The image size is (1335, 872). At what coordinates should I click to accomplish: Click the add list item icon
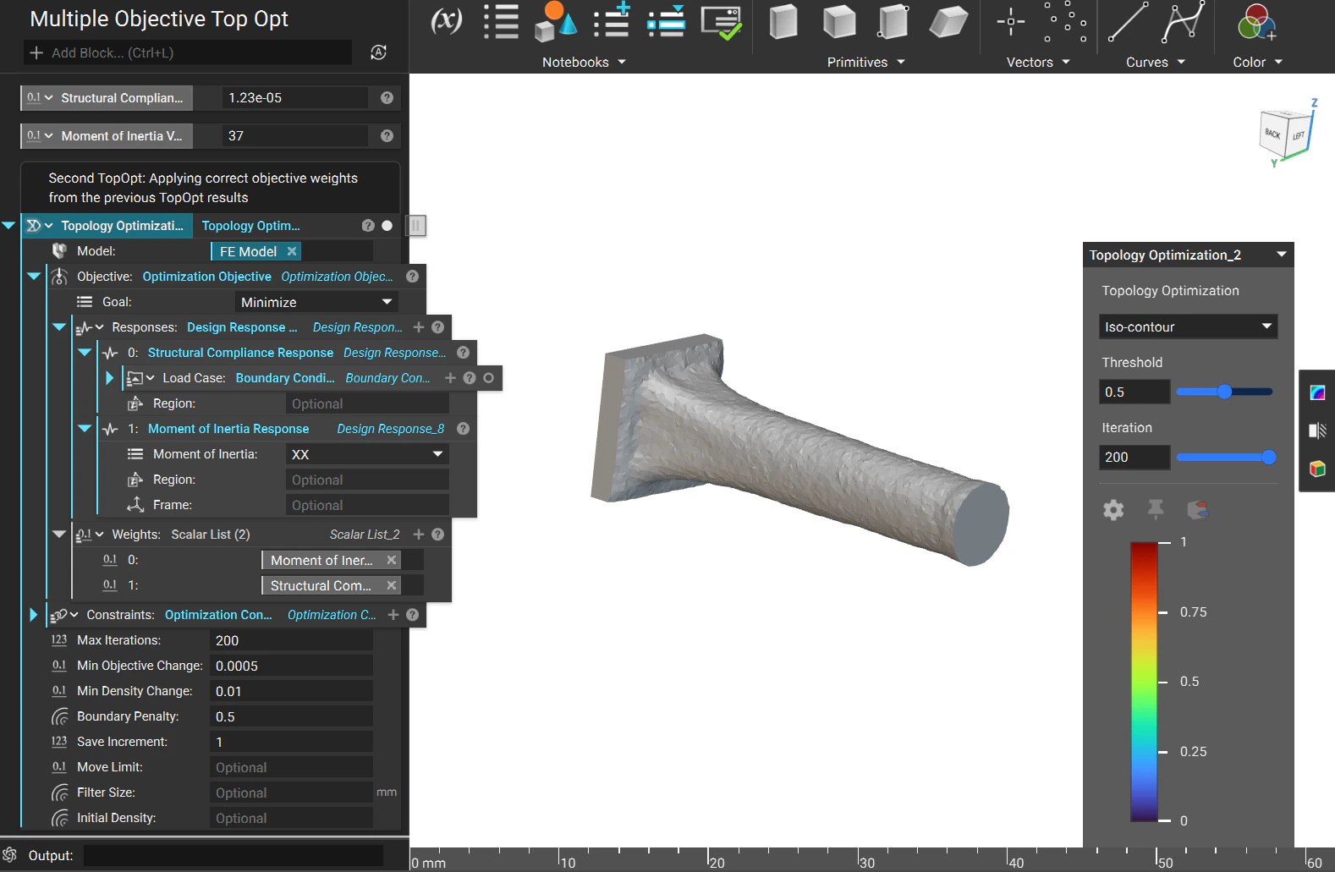pyautogui.click(x=612, y=20)
